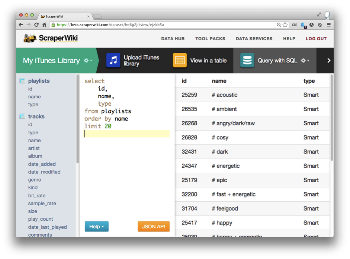Viewport: 350px width, 259px height.
Task: Toggle browser fullscreen with the arrows icon
Action: [x=319, y=15]
